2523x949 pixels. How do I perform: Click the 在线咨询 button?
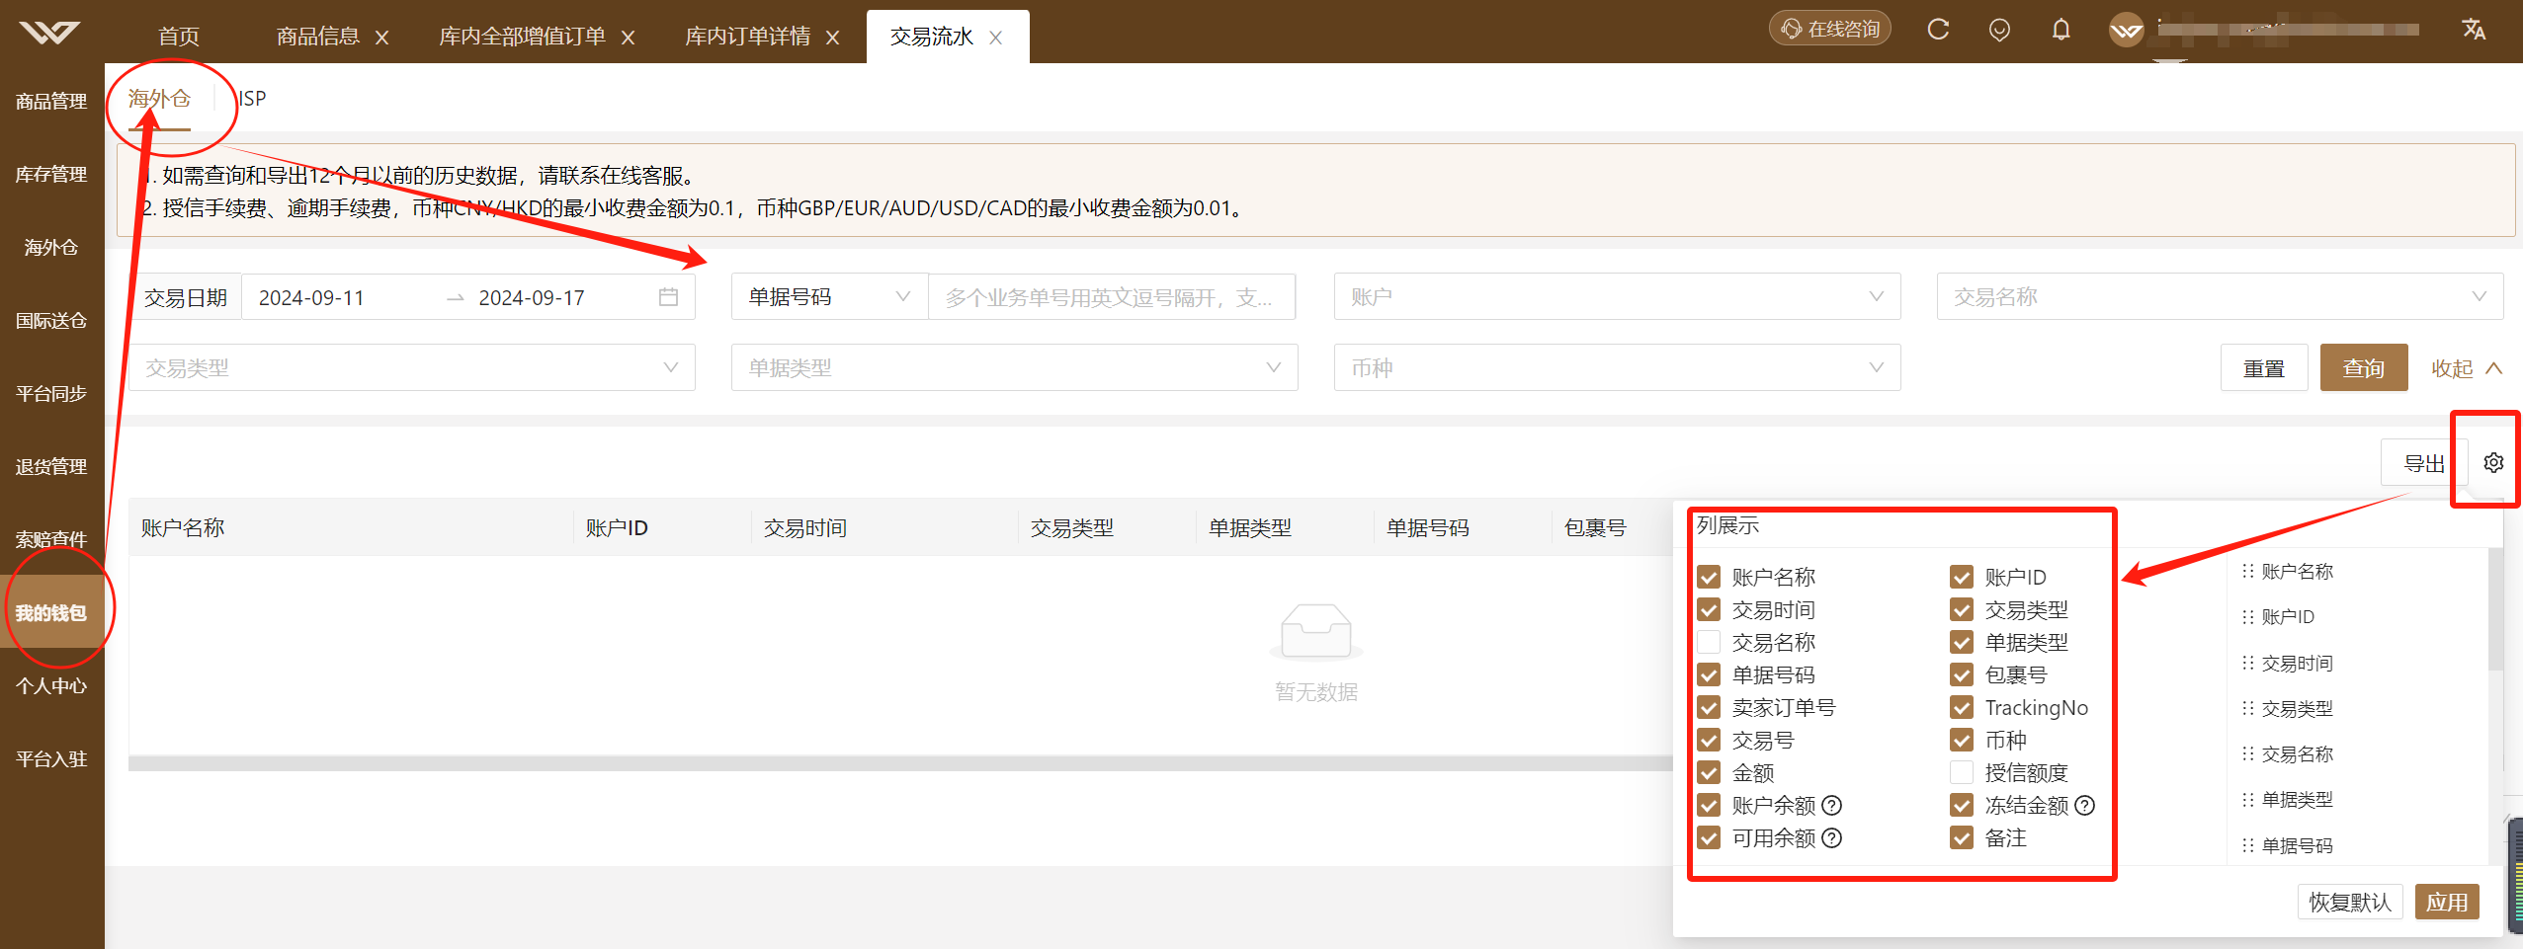tap(1830, 29)
